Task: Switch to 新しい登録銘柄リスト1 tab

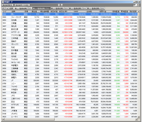Action: coord(23,8)
